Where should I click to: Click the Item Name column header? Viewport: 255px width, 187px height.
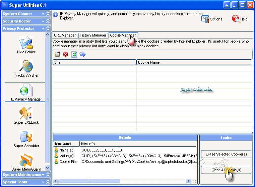coord(66,144)
